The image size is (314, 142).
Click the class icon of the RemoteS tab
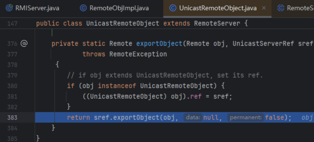tap(281, 8)
